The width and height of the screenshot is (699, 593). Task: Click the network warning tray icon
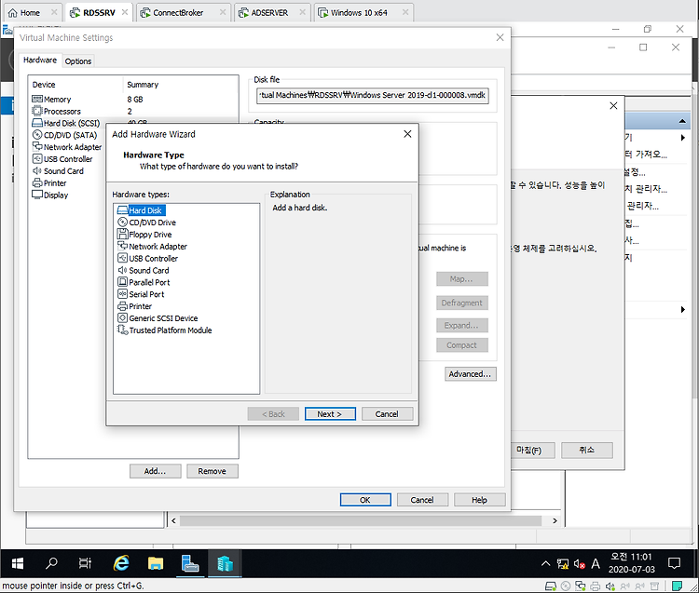coord(563,564)
